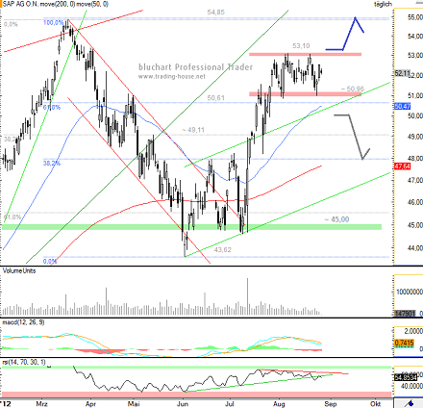423x408 pixels.
Task: Click the '44,00' price axis label
Action: click(x=414, y=248)
